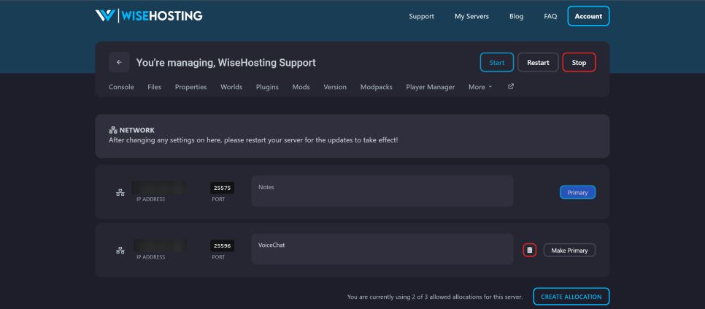Click the network icon beside port 25575
705x309 pixels.
120,193
